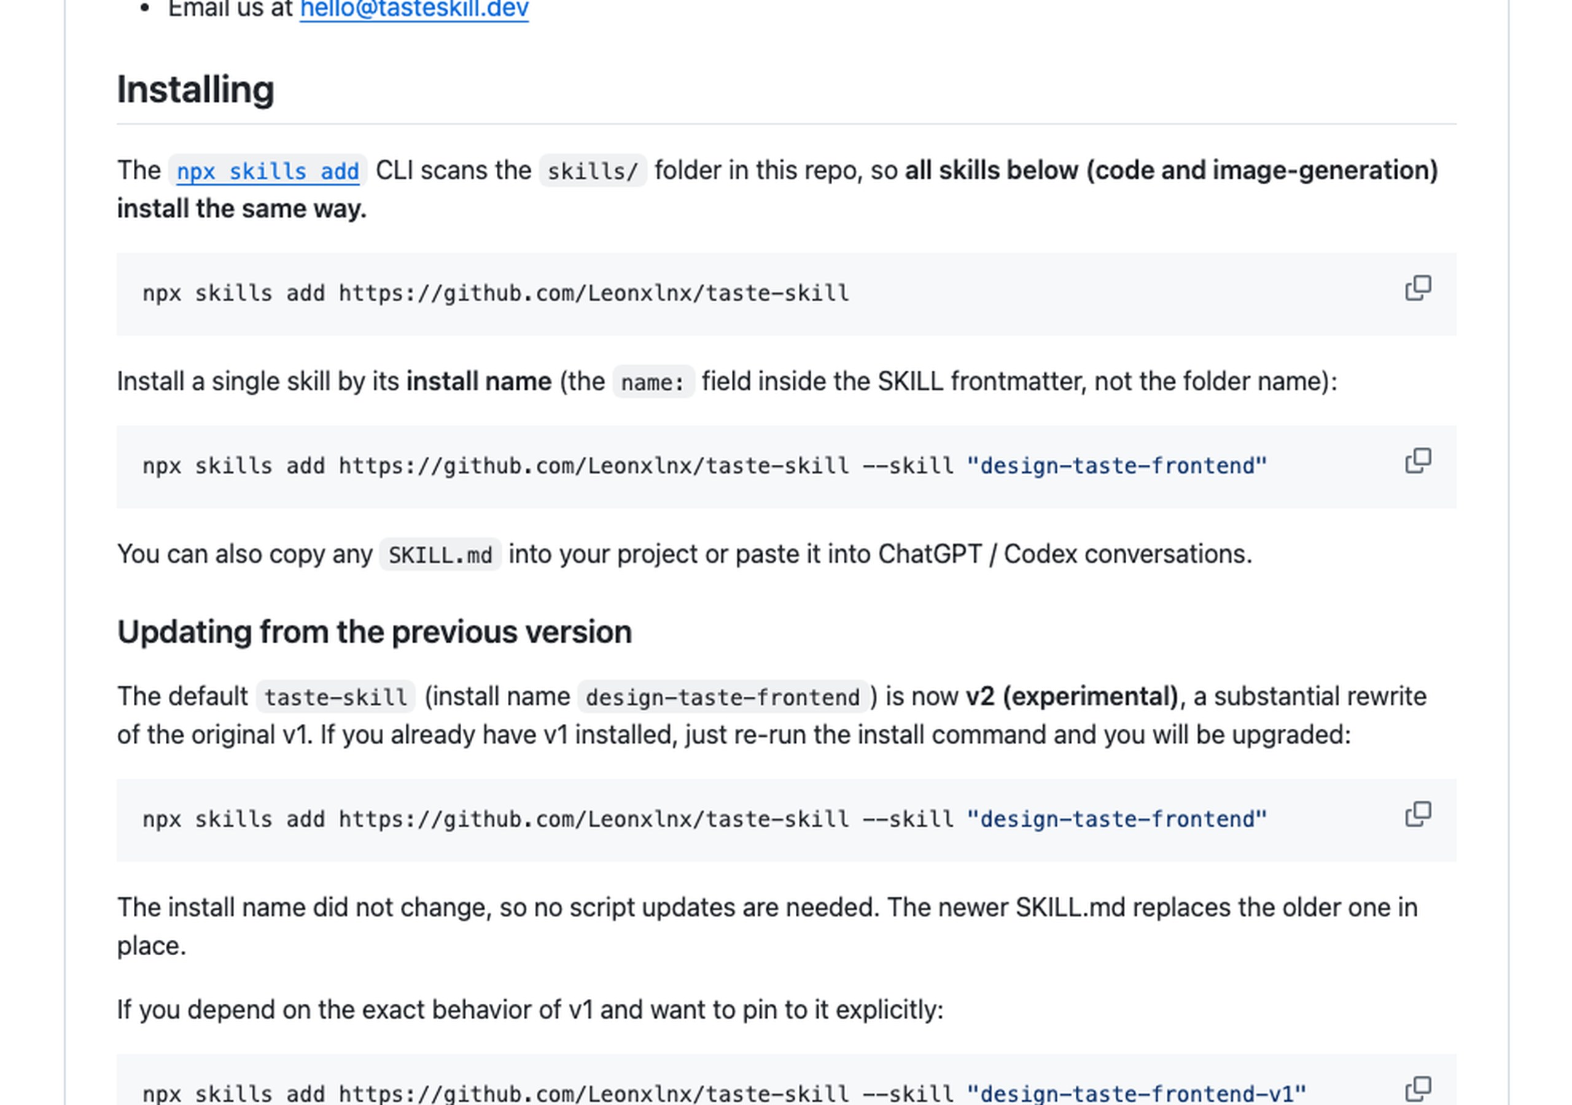This screenshot has height=1105, width=1572.
Task: Copy the command under 'Install a single skill'
Action: (1418, 461)
